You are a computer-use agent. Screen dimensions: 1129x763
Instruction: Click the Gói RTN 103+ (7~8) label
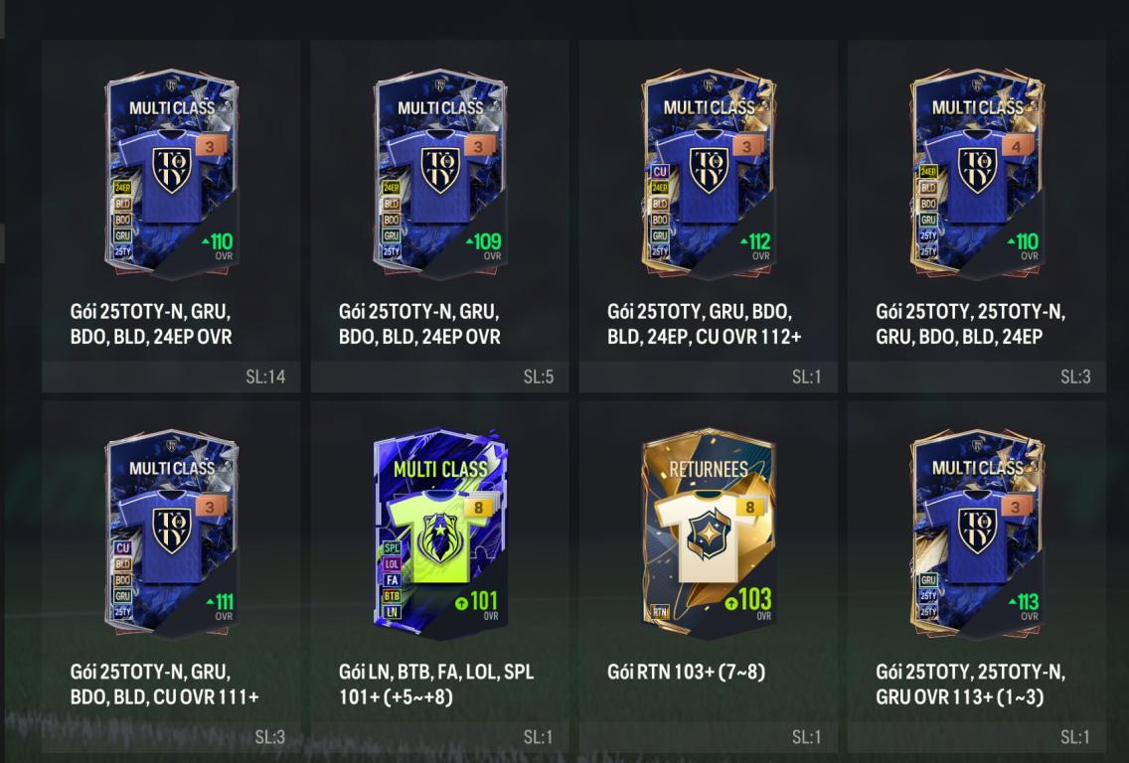(686, 672)
